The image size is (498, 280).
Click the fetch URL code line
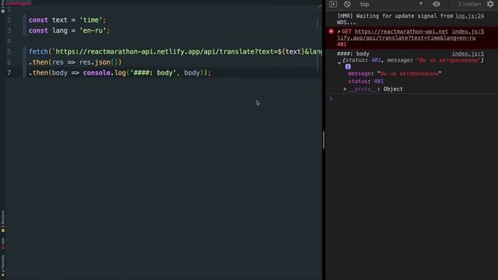pos(175,51)
